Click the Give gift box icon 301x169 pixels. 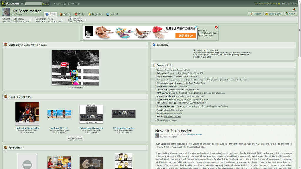286,14
